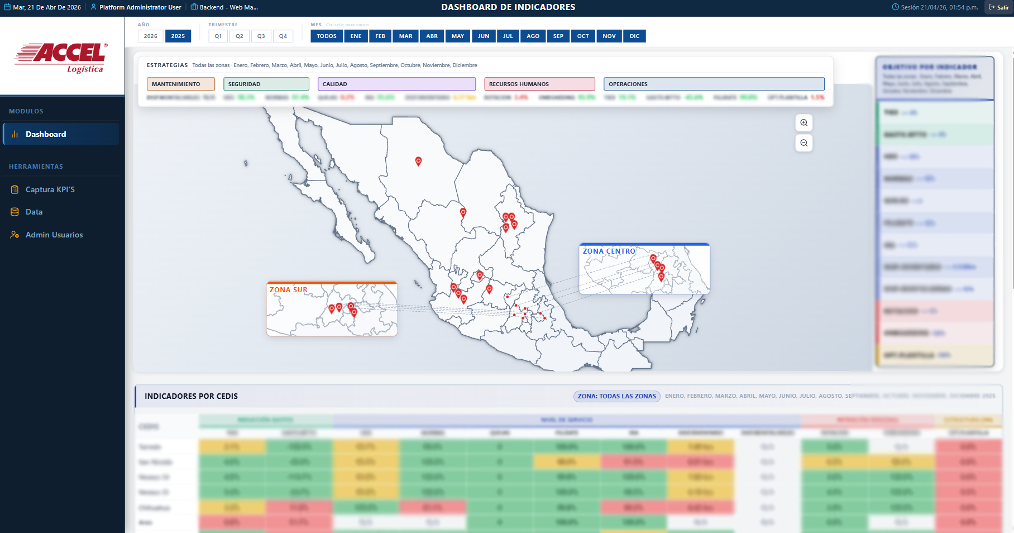Toggle the AGO month filter
The height and width of the screenshot is (533, 1014).
coord(533,36)
